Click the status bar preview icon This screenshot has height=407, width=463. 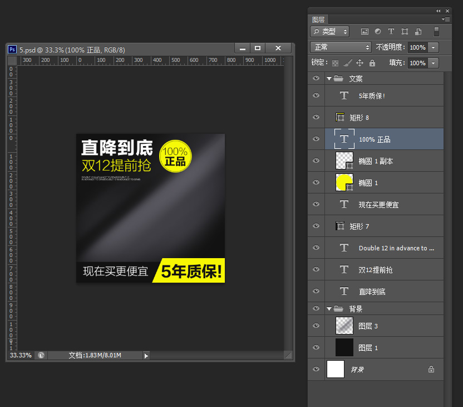[41, 355]
